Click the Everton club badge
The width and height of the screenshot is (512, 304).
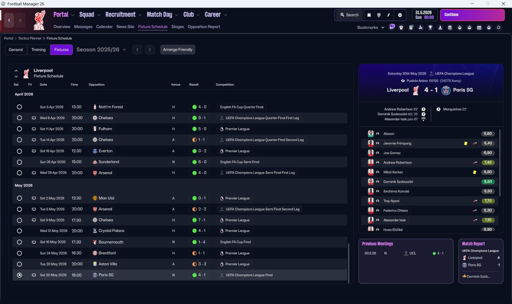pyautogui.click(x=95, y=151)
